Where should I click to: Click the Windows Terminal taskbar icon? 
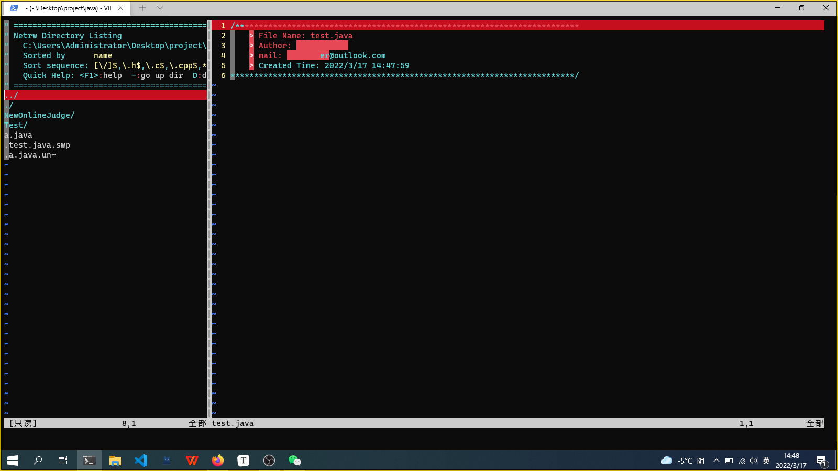point(89,461)
